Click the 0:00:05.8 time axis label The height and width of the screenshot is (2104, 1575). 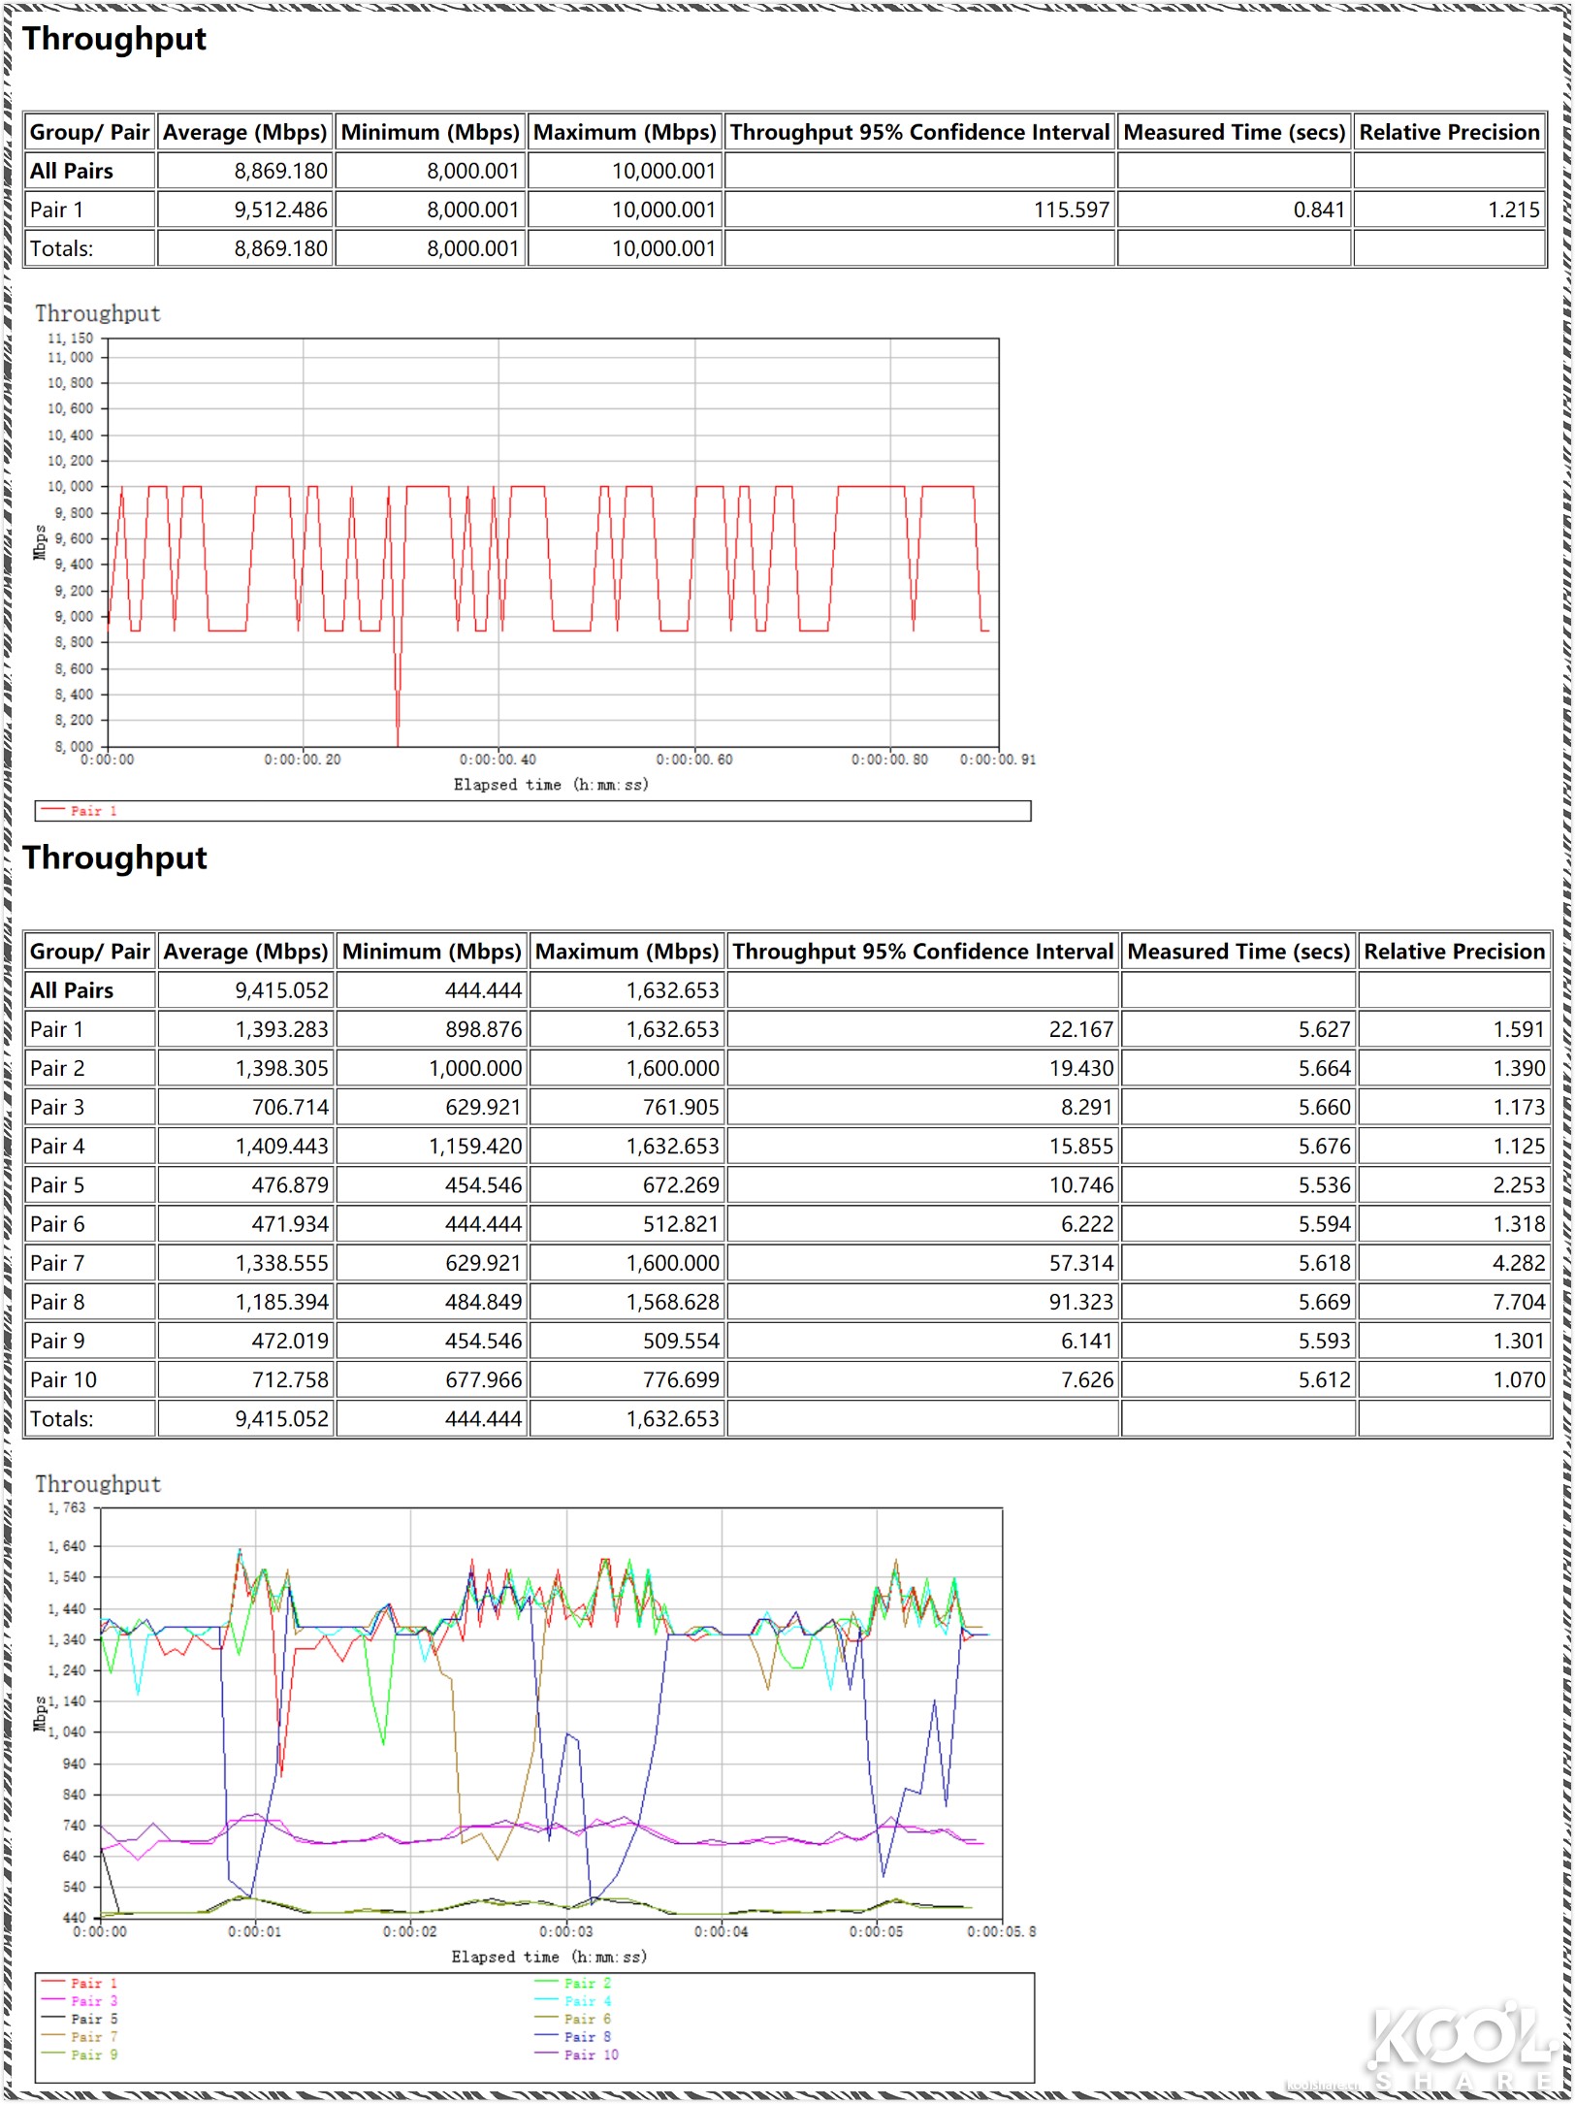point(1001,1931)
